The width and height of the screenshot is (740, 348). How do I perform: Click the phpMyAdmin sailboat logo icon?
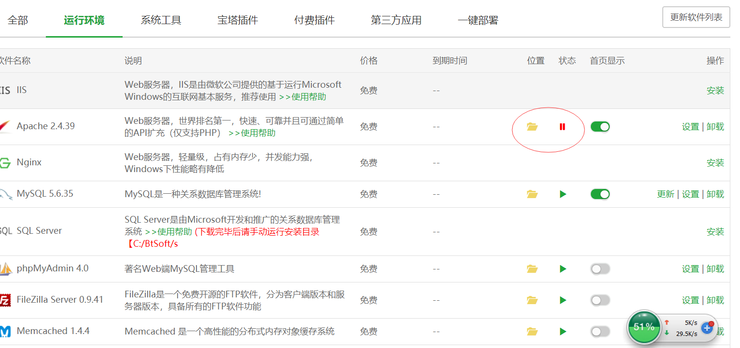(6, 268)
